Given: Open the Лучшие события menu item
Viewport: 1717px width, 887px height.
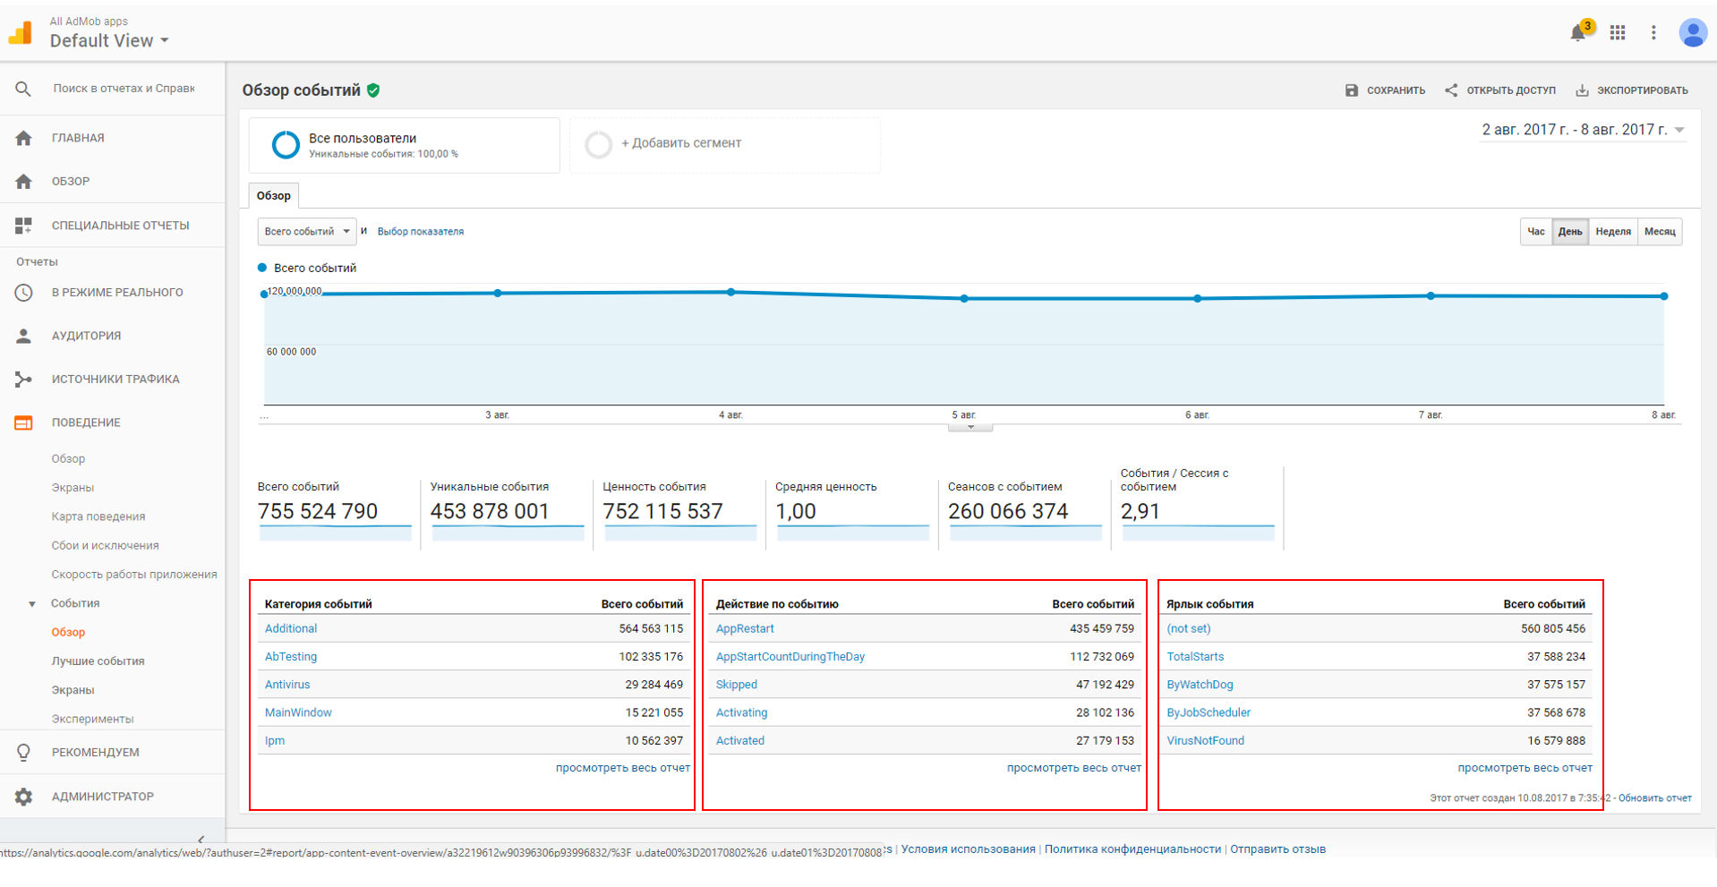Looking at the screenshot, I should click(x=98, y=661).
